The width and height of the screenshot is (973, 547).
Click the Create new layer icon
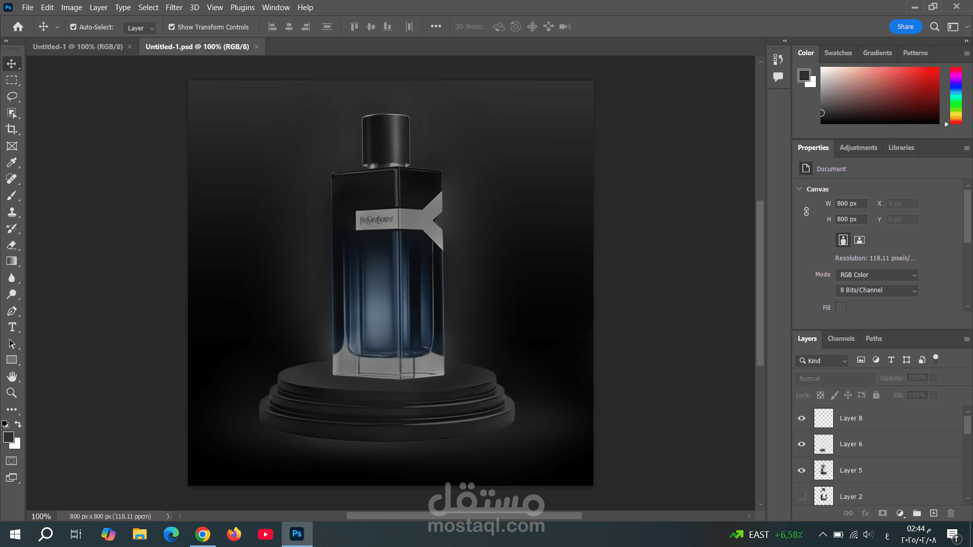[933, 513]
